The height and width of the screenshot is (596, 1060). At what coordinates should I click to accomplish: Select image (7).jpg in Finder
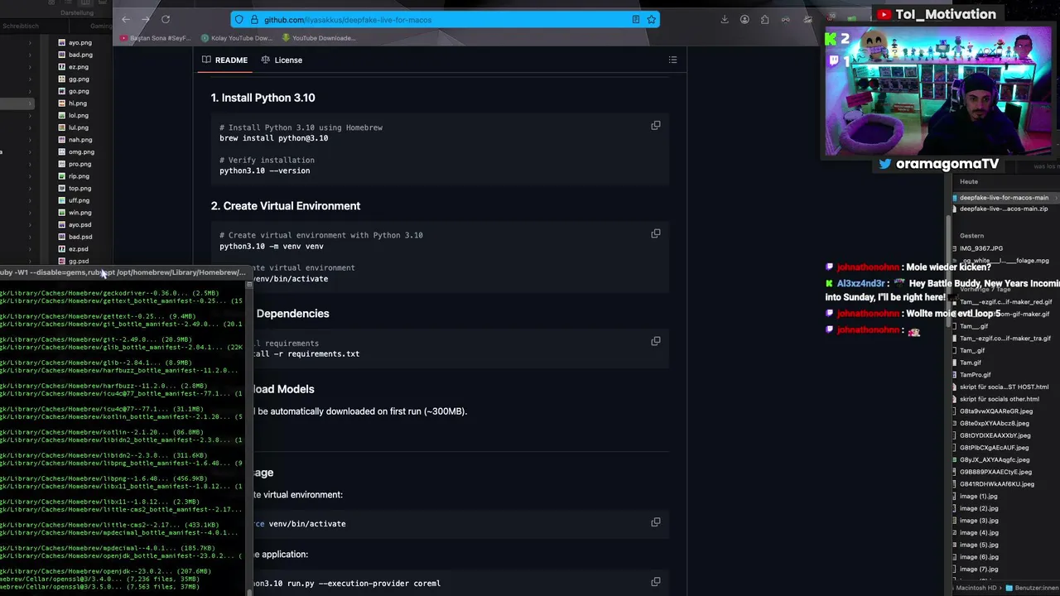pyautogui.click(x=978, y=570)
